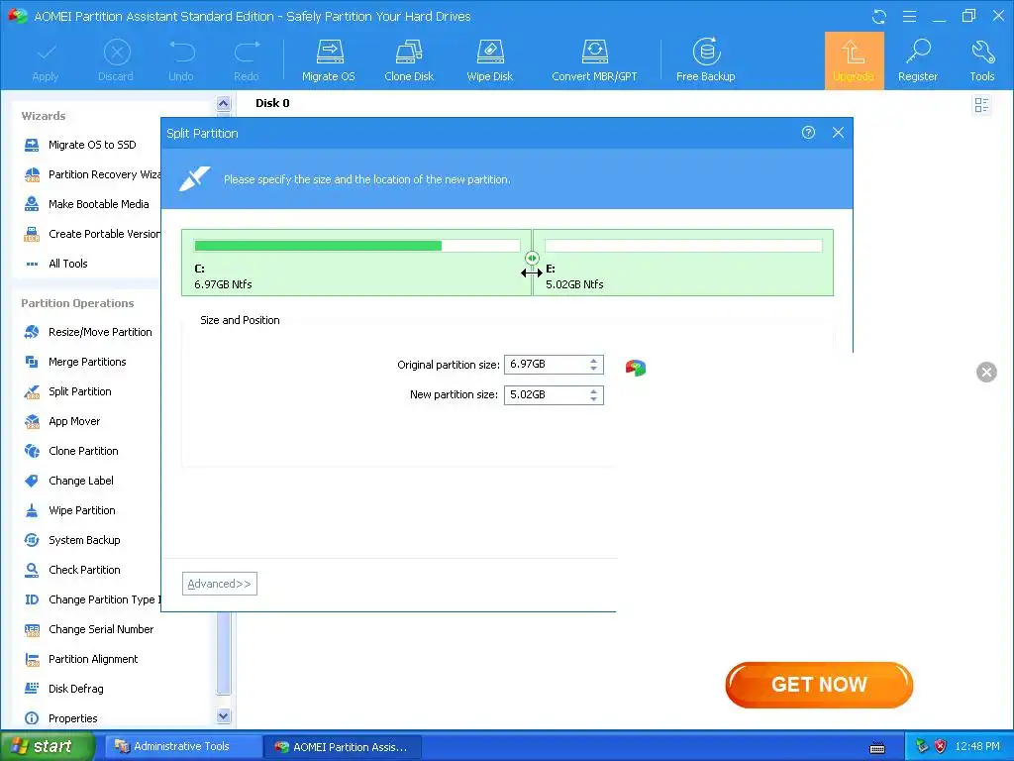Increase new partition size spinner
Screen dimensions: 1014x761
pos(594,390)
